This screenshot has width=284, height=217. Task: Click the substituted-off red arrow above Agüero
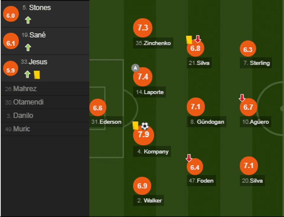click(x=242, y=98)
